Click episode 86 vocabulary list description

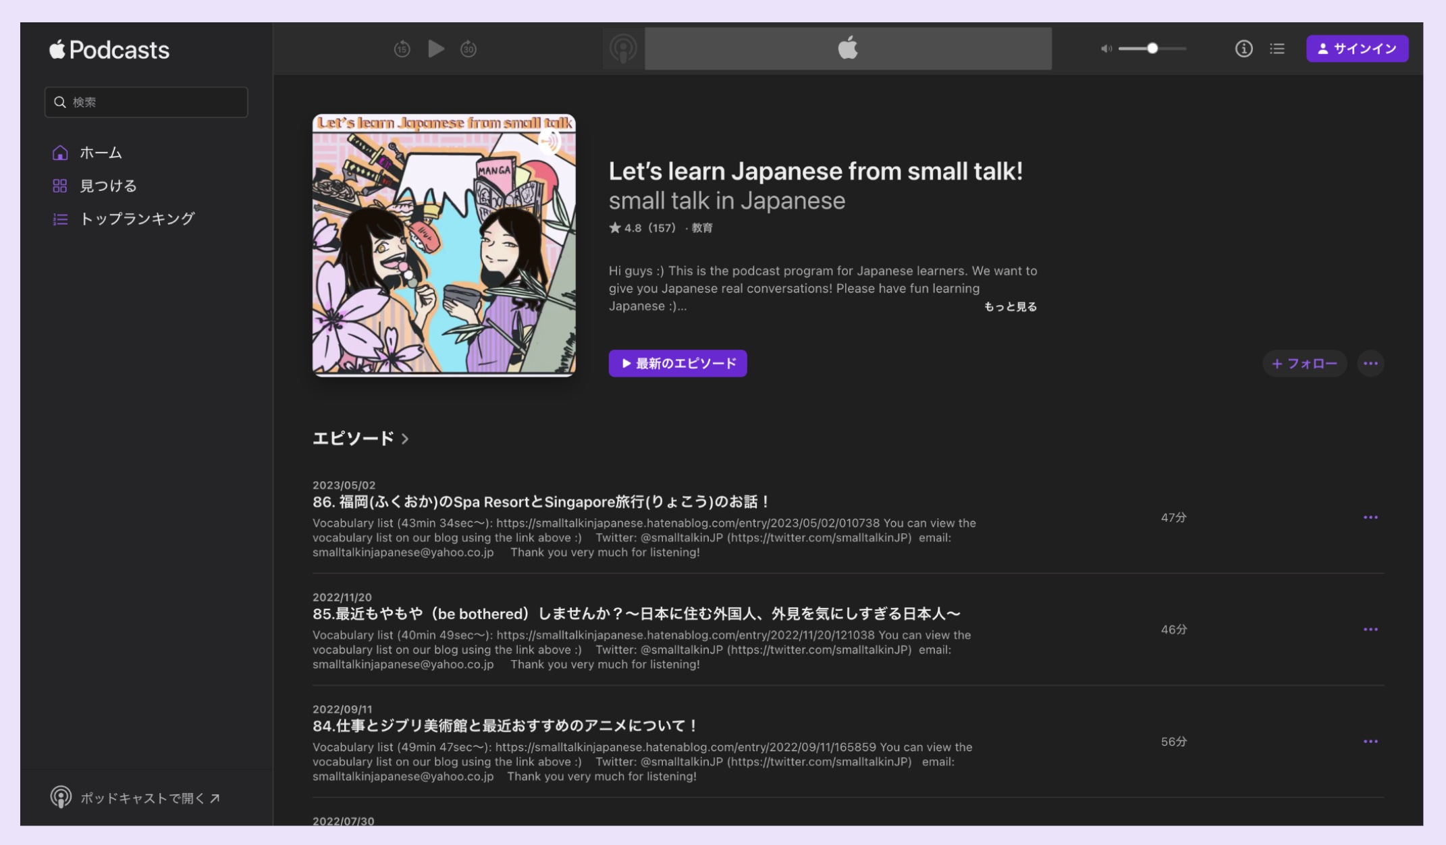(x=644, y=538)
